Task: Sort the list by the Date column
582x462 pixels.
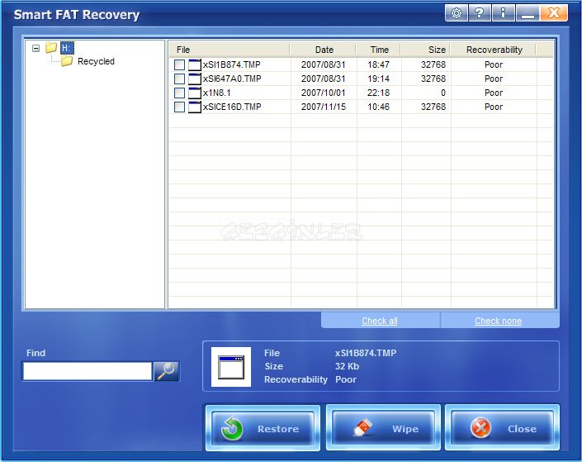Action: coord(324,50)
